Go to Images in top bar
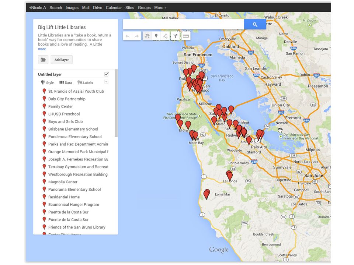354x265 pixels. (72, 8)
